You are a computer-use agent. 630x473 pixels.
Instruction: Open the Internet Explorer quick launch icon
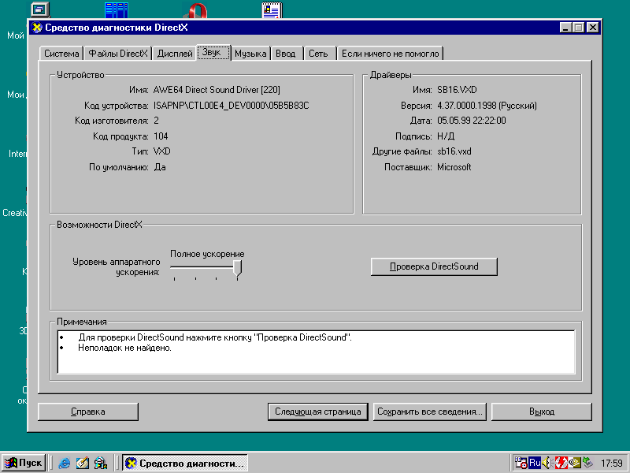[65, 463]
